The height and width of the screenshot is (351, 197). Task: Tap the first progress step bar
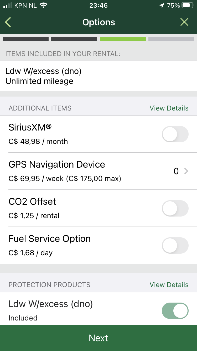[25, 39]
